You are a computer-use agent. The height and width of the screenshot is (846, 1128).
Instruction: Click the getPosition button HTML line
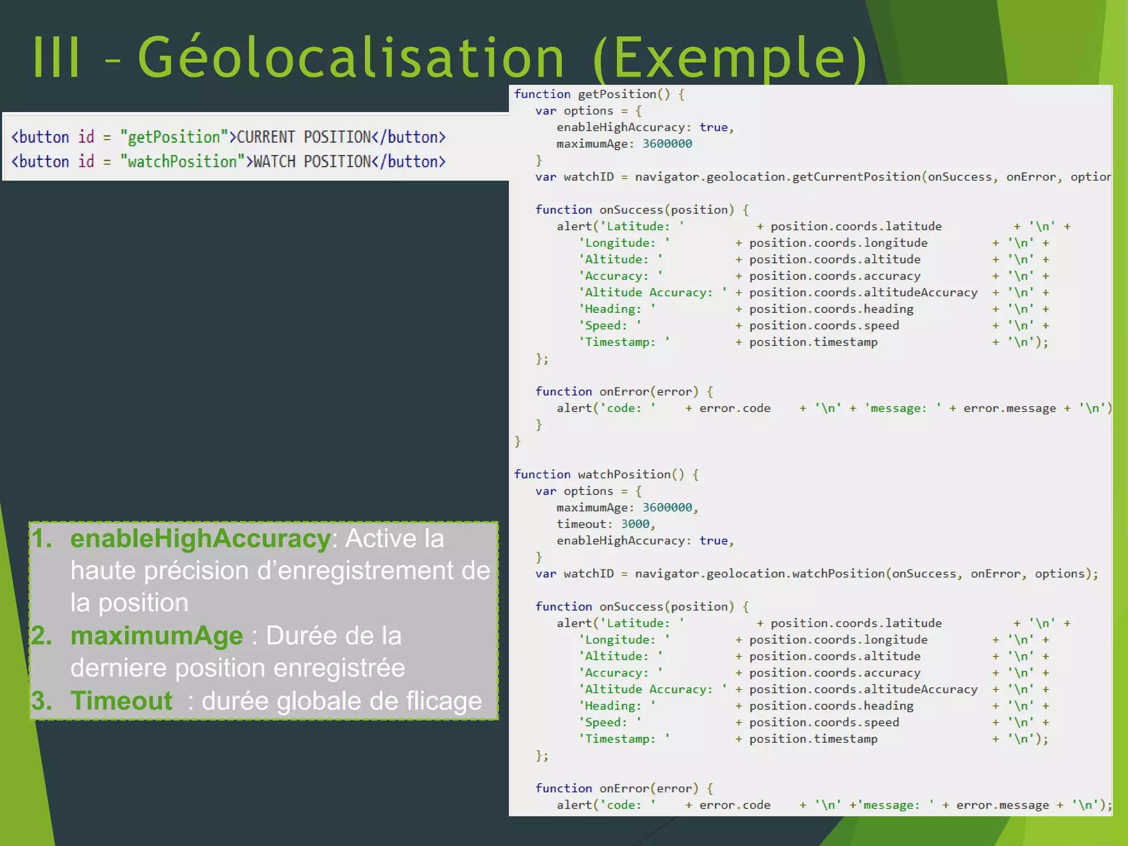[229, 137]
